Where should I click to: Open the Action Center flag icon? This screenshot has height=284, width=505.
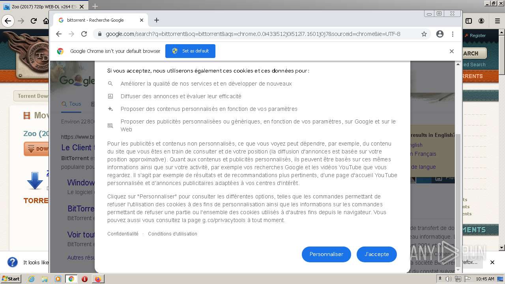(468, 279)
